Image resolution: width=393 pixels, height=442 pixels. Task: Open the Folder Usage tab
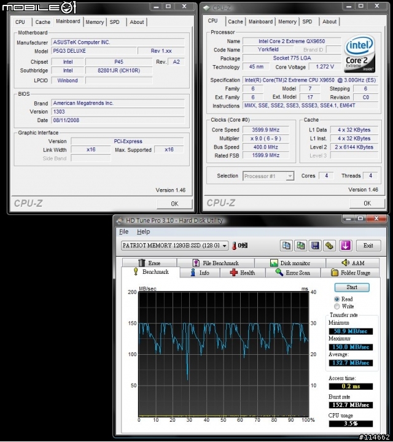coord(350,273)
